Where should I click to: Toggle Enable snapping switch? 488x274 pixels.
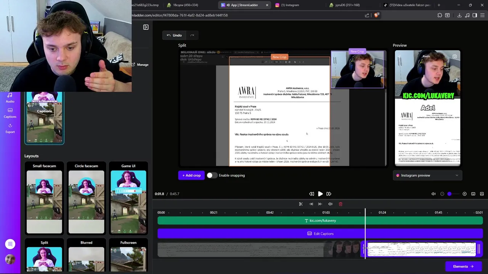[x=212, y=175]
